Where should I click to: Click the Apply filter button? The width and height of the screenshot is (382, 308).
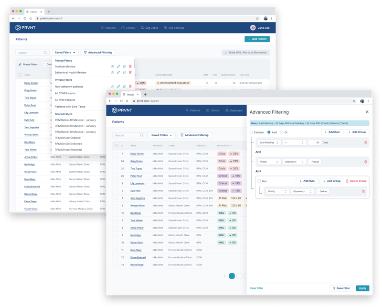coord(362,288)
